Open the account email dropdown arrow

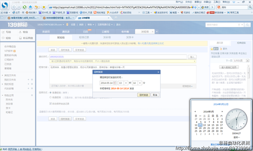point(63,24)
